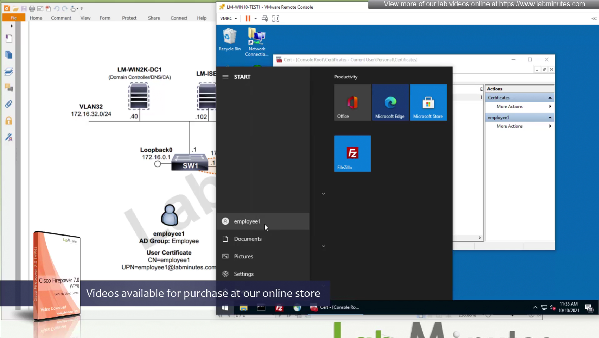Viewport: 599px width, 338px height.
Task: Open FileZilla from the Windows taskbar
Action: 279,308
